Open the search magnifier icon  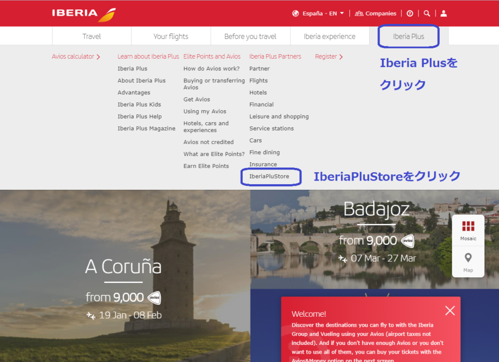pos(427,14)
